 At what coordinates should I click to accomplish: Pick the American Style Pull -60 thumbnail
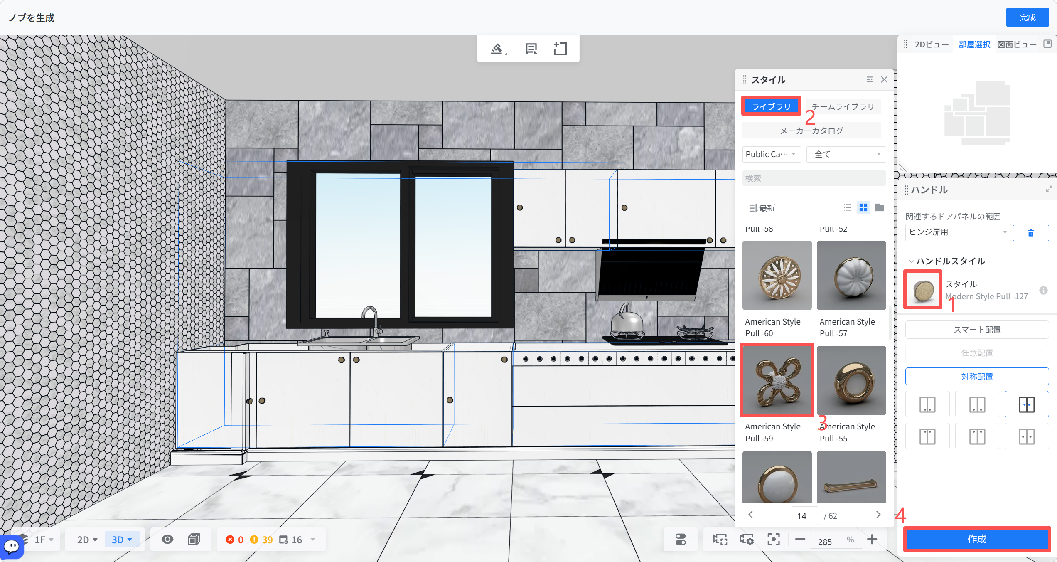click(777, 275)
